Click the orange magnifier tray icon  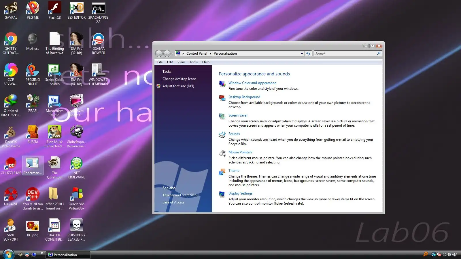(425, 254)
